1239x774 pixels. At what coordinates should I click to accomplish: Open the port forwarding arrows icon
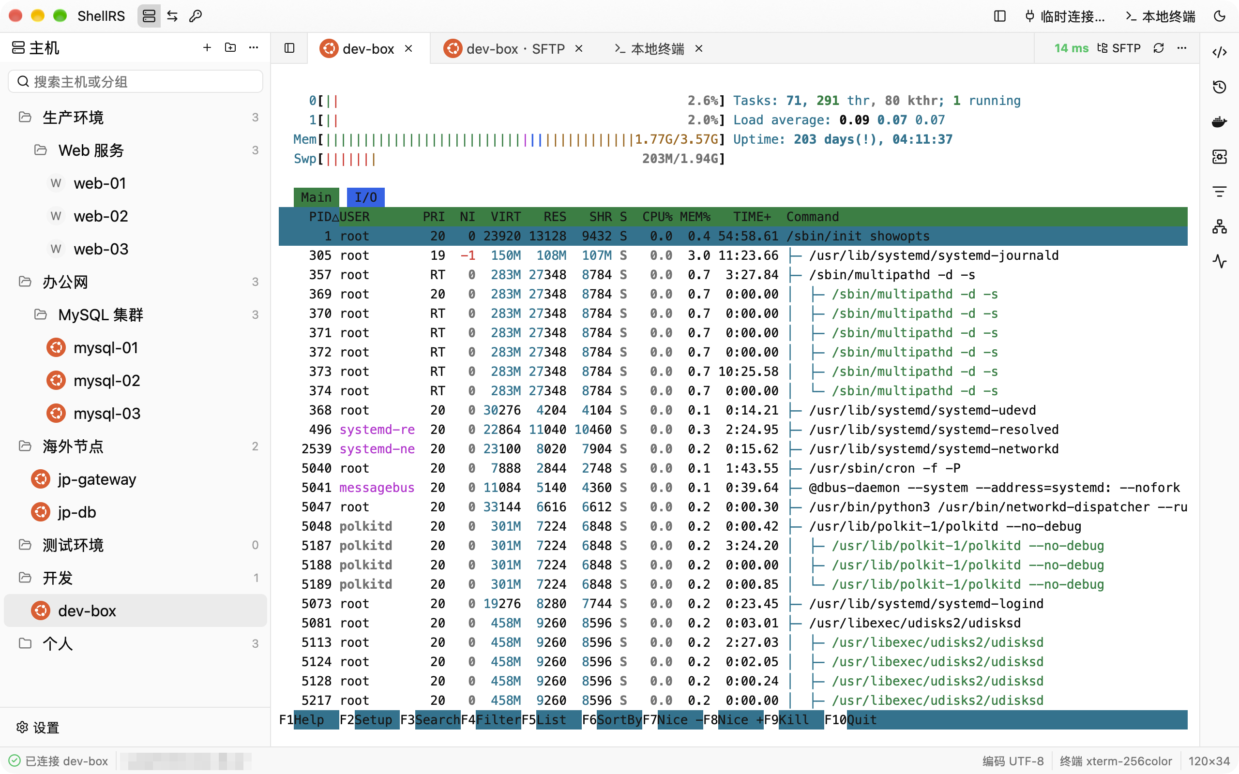coord(172,16)
